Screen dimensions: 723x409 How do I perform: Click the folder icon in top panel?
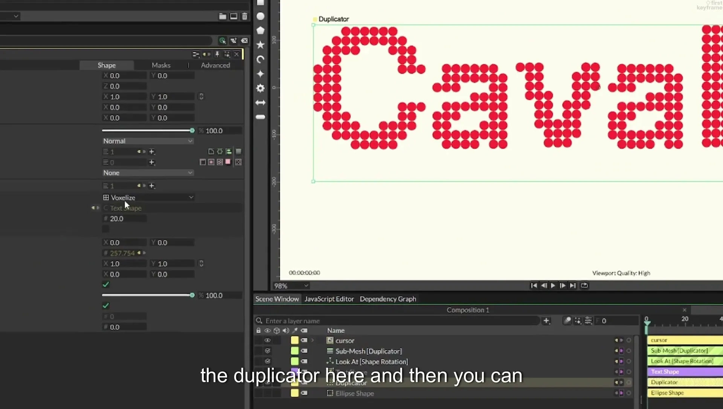tap(223, 16)
